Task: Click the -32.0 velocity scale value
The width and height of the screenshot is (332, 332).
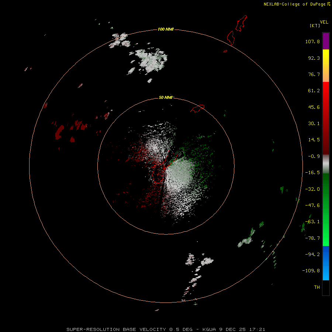Action: pyautogui.click(x=312, y=189)
